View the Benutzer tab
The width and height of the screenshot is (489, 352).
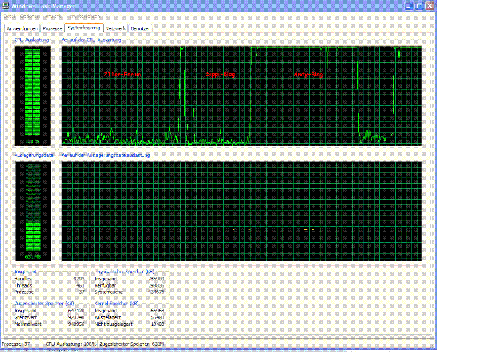(x=140, y=28)
